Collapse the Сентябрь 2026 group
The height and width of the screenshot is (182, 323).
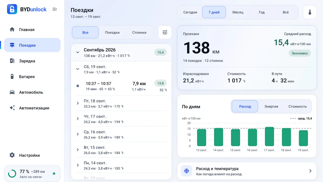[x=78, y=52]
